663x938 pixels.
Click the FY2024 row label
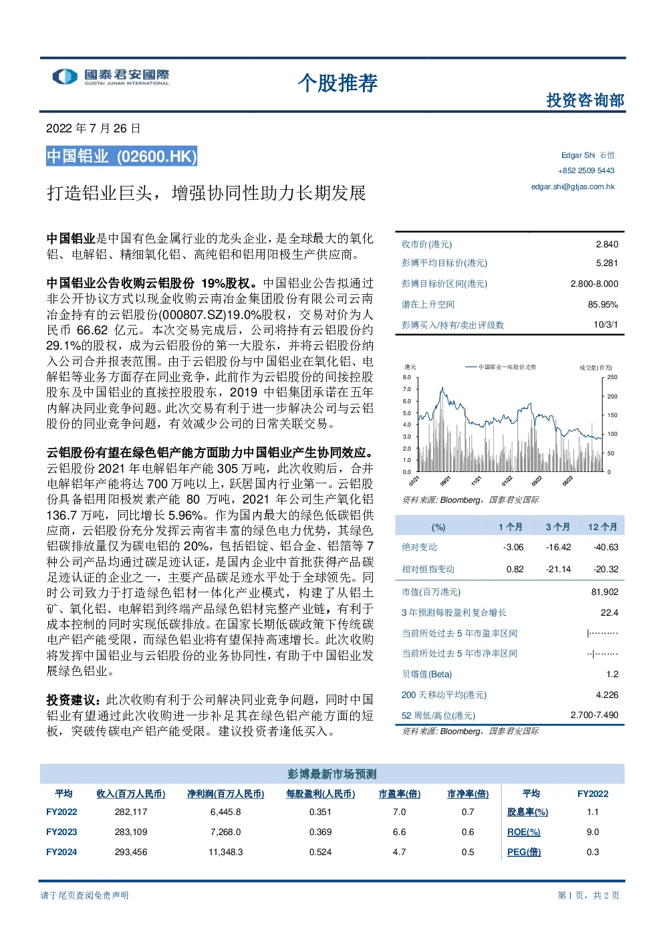pyautogui.click(x=61, y=852)
